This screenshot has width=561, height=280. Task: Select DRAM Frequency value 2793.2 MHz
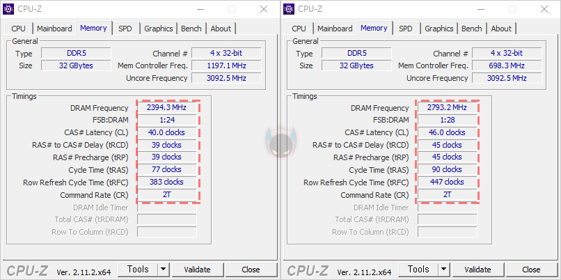point(448,107)
